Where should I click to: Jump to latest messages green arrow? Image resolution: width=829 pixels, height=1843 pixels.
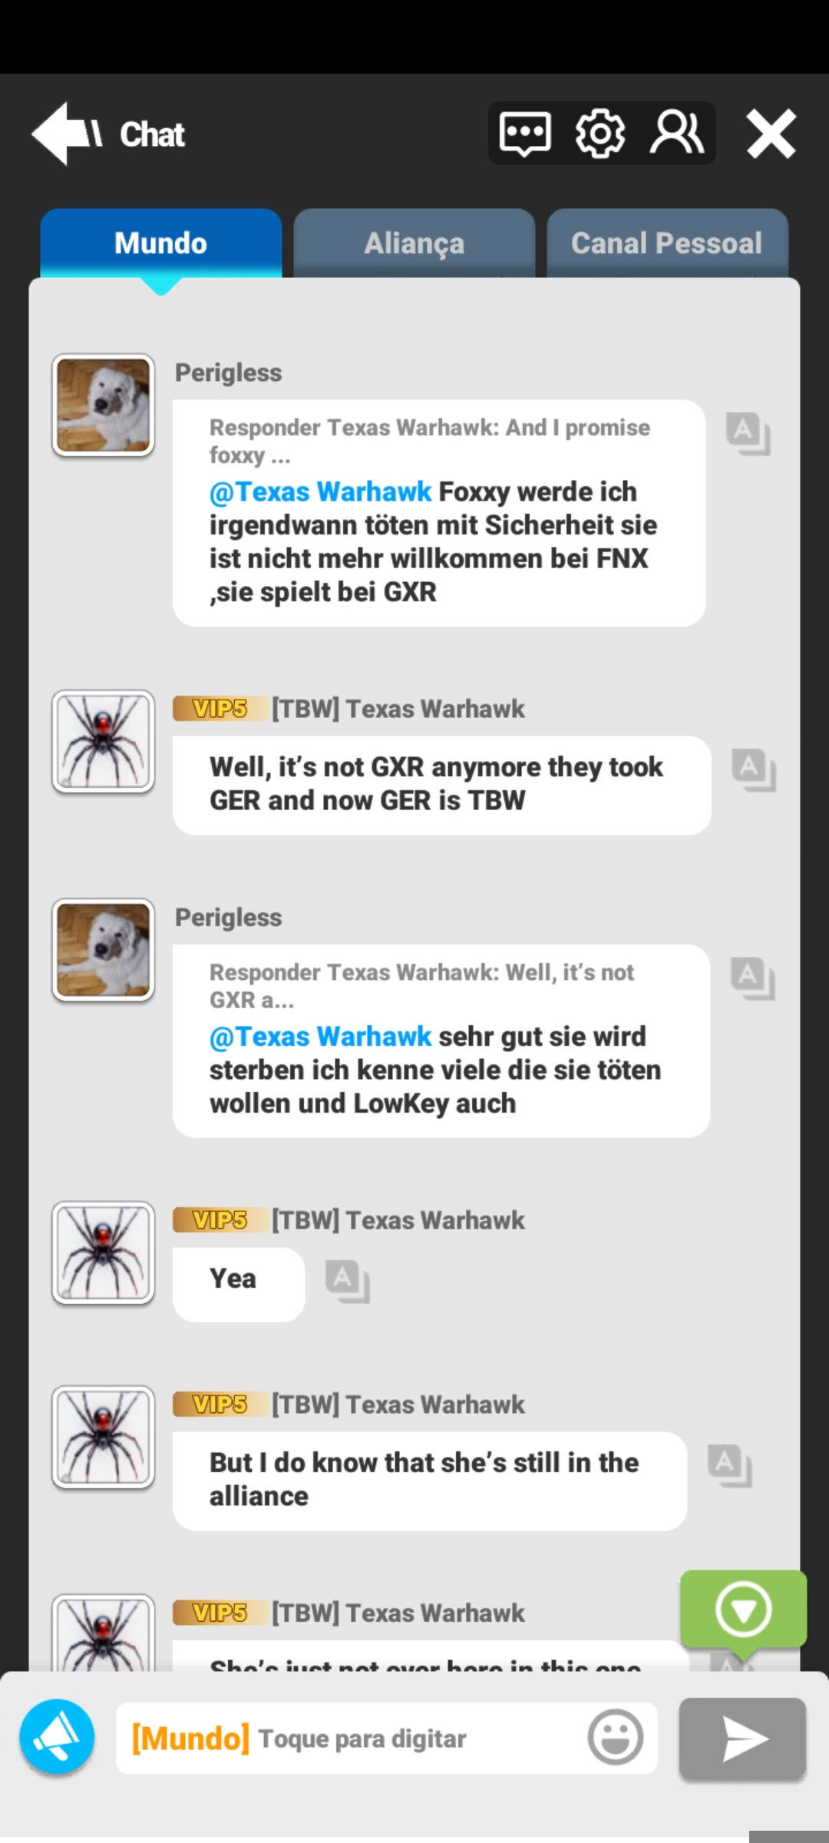[x=743, y=1609]
